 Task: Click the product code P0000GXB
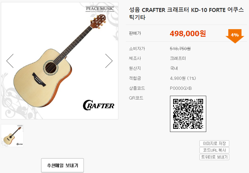[181, 88]
